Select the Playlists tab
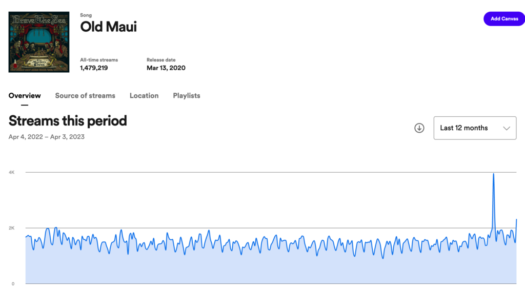The image size is (525, 290). pos(187,96)
